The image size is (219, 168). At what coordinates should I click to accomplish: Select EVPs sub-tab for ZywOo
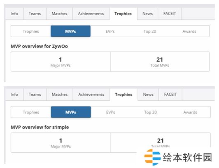pos(110,31)
